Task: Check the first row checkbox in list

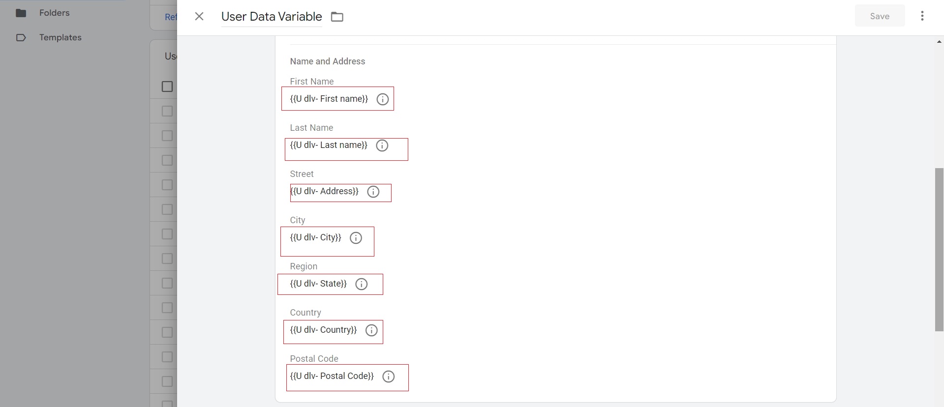Action: (167, 111)
